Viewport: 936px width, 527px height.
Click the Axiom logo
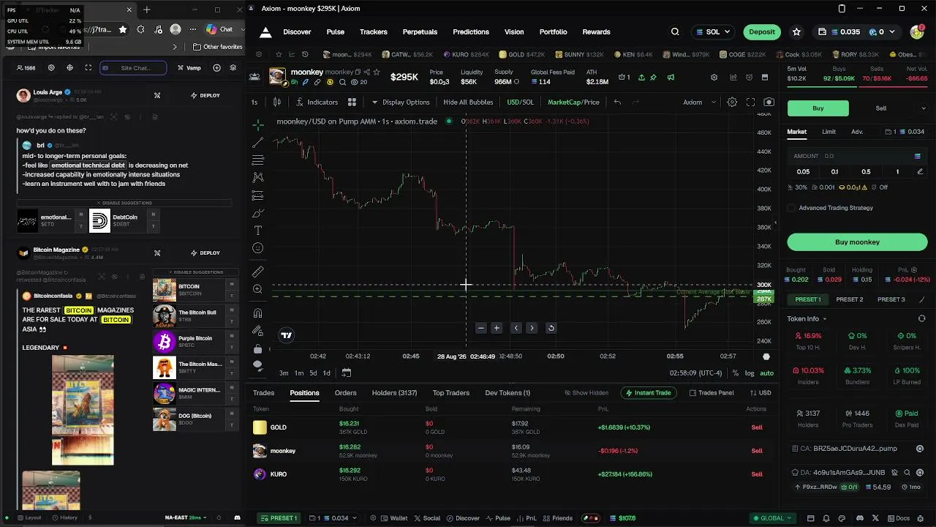coord(265,32)
